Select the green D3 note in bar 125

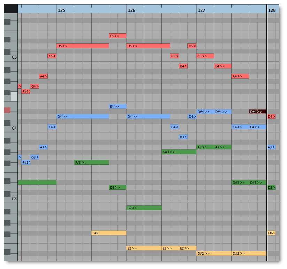click(117, 187)
